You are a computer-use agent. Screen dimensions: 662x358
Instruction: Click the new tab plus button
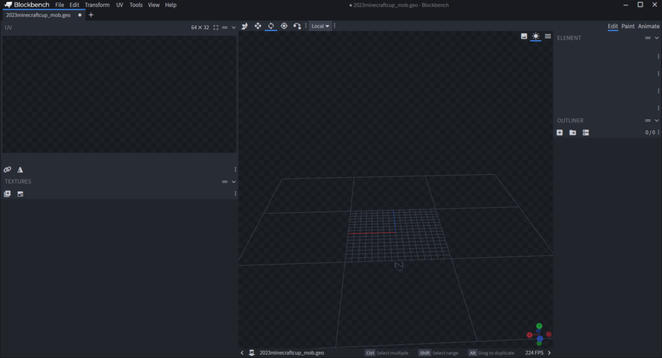click(x=91, y=15)
